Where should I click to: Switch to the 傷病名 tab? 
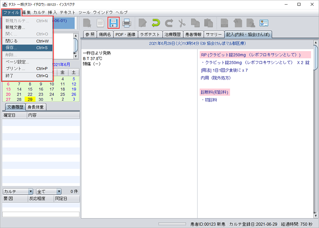pyautogui.click(x=105, y=34)
